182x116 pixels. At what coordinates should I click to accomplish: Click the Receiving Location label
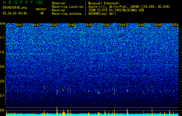coord(67,7)
